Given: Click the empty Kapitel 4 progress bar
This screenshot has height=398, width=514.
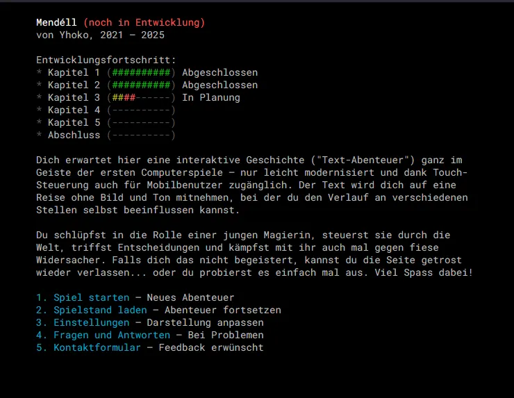Looking at the screenshot, I should (141, 110).
